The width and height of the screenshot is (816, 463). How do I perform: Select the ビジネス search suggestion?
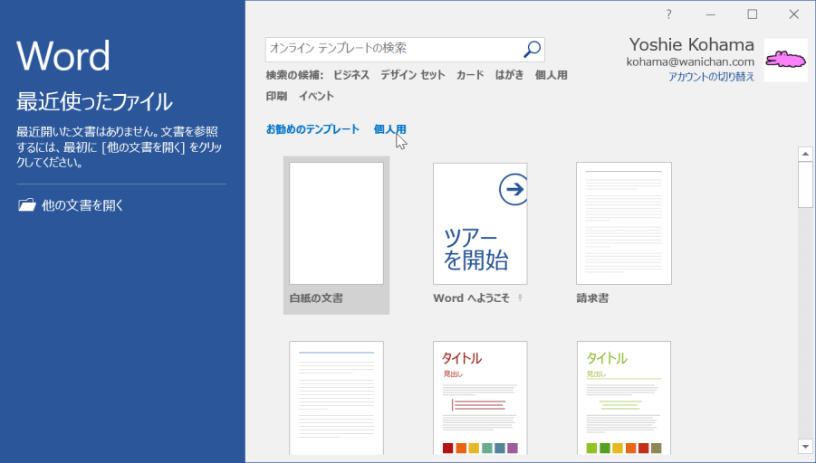tap(351, 75)
